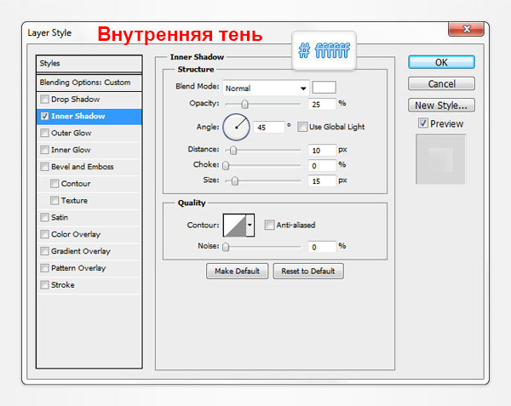511x406 pixels.
Task: Click the Noise value field
Action: (x=322, y=247)
